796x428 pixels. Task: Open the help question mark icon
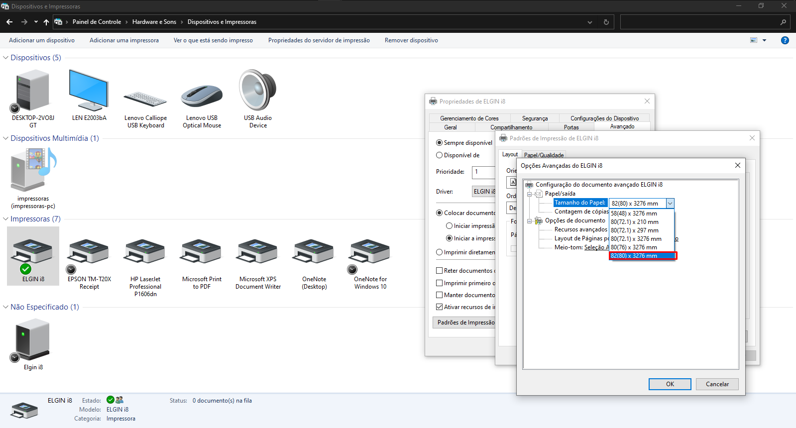pos(785,40)
